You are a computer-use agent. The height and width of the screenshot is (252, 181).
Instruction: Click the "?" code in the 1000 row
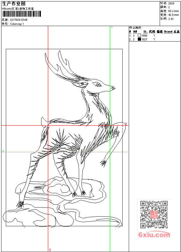coord(154,35)
